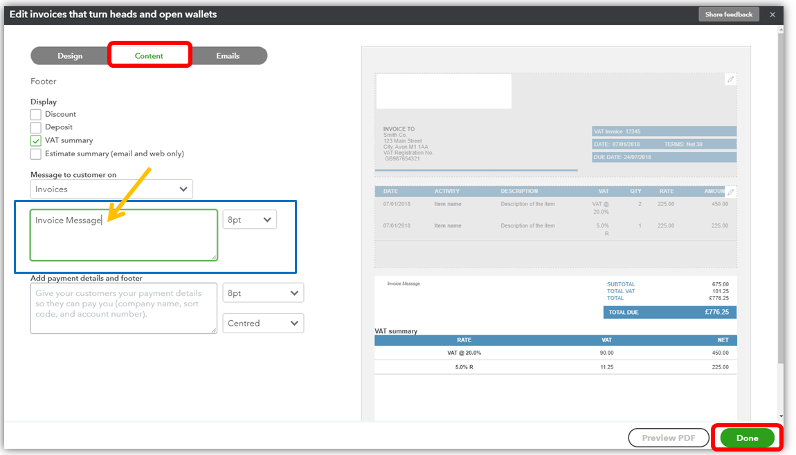Open the 'Message to customer on' dropdown
The image size is (796, 455).
[x=111, y=188]
